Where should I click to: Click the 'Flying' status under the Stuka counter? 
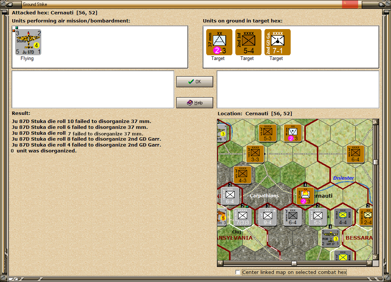(x=27, y=58)
